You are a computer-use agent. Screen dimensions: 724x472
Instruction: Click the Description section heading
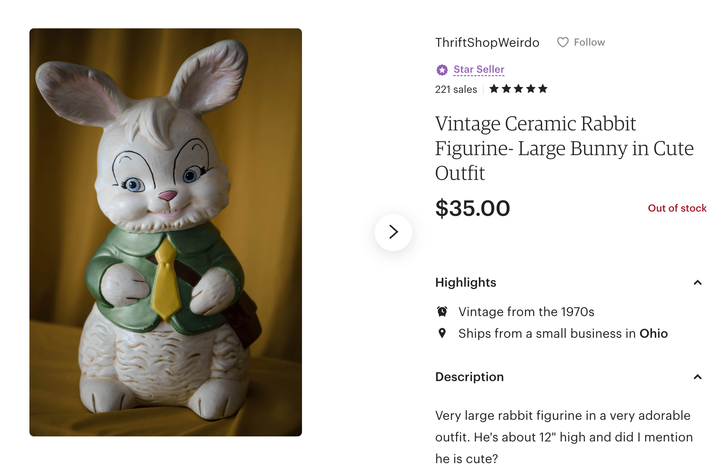[469, 377]
